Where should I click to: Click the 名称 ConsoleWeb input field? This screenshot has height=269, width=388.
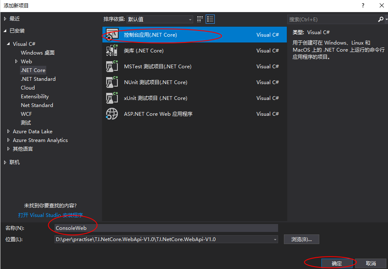[166, 228]
